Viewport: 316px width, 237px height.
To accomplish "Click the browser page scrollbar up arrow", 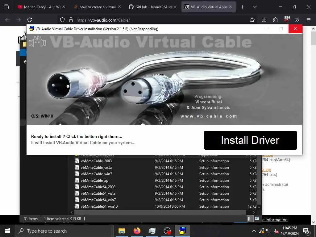I will tap(313, 29).
